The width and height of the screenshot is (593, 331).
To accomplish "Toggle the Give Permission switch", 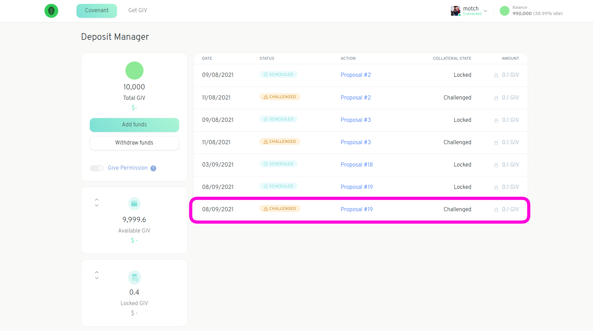I will (97, 168).
